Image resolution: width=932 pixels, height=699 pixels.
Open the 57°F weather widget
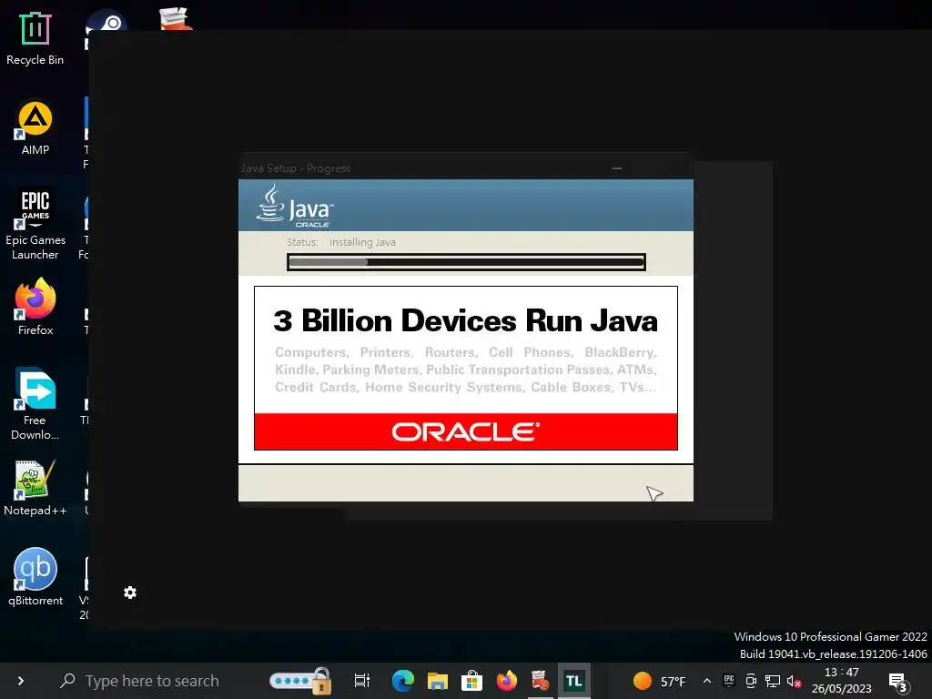(x=659, y=681)
